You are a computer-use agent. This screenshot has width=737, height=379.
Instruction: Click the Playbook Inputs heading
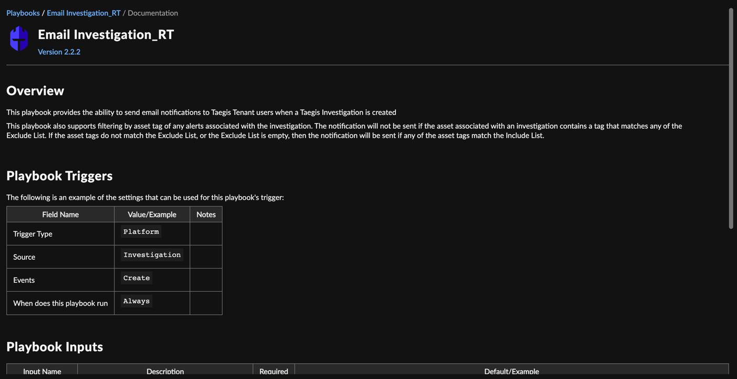pos(55,346)
